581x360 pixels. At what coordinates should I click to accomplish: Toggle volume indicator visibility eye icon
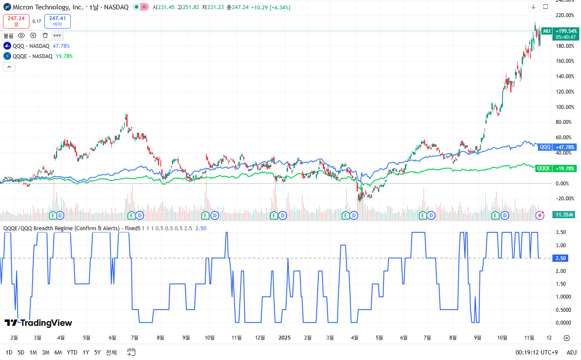21,35
